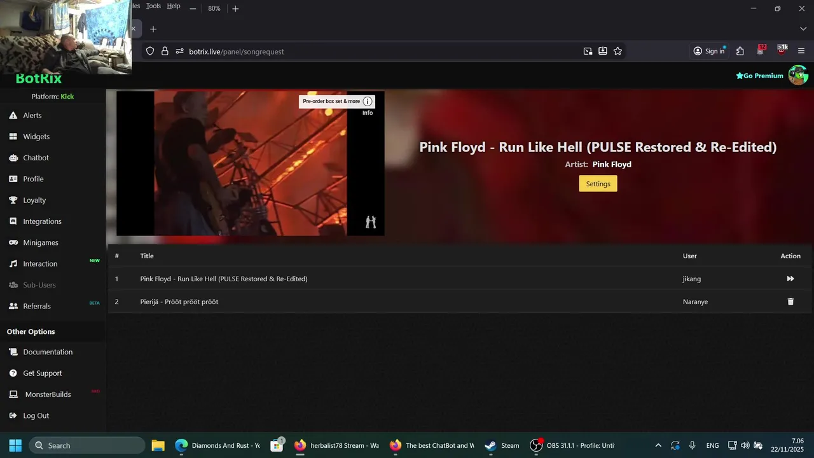Image resolution: width=814 pixels, height=458 pixels.
Task: Open the Help menu
Action: click(x=174, y=6)
